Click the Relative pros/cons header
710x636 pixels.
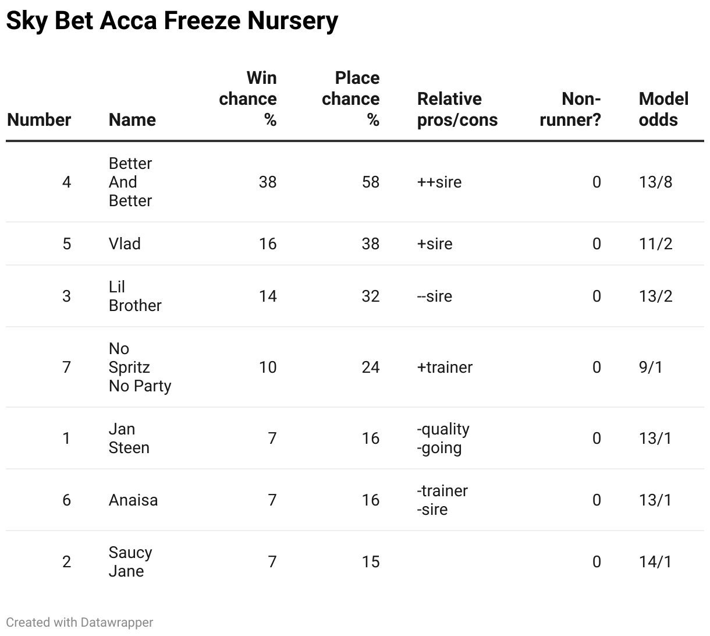coord(457,109)
